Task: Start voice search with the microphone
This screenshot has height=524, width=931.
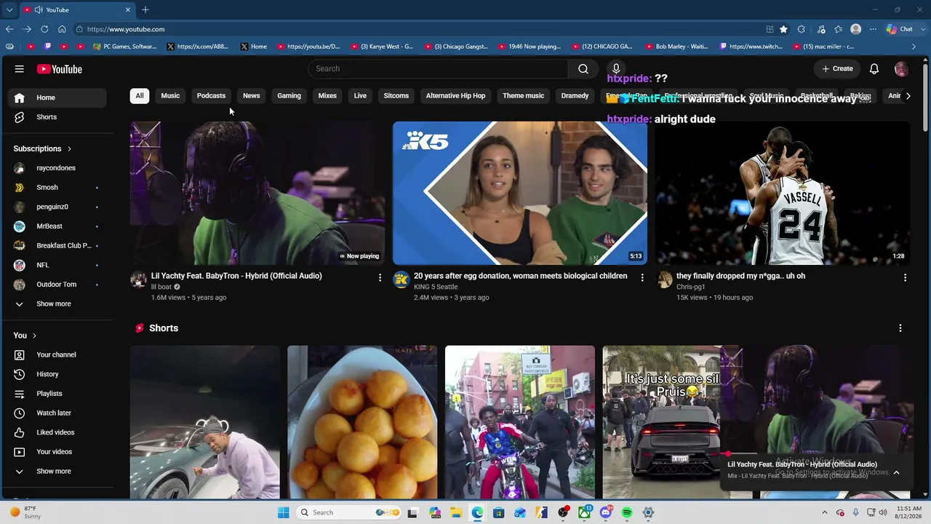Action: click(616, 68)
